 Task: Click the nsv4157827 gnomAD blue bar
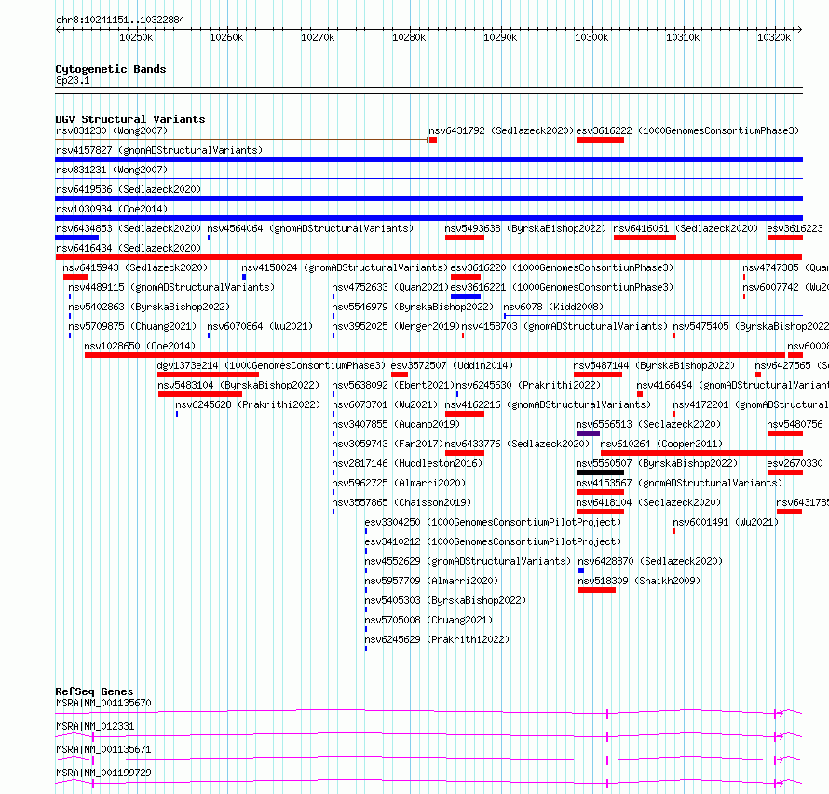tap(428, 159)
